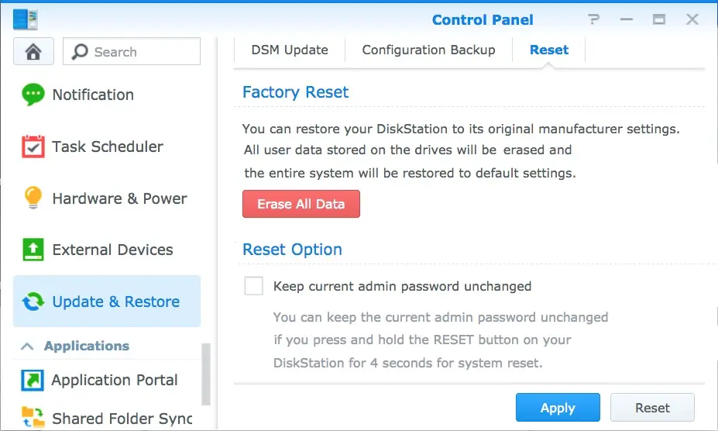Enable Keep current admin password unchanged
Viewport: 718px width, 431px height.
point(254,286)
